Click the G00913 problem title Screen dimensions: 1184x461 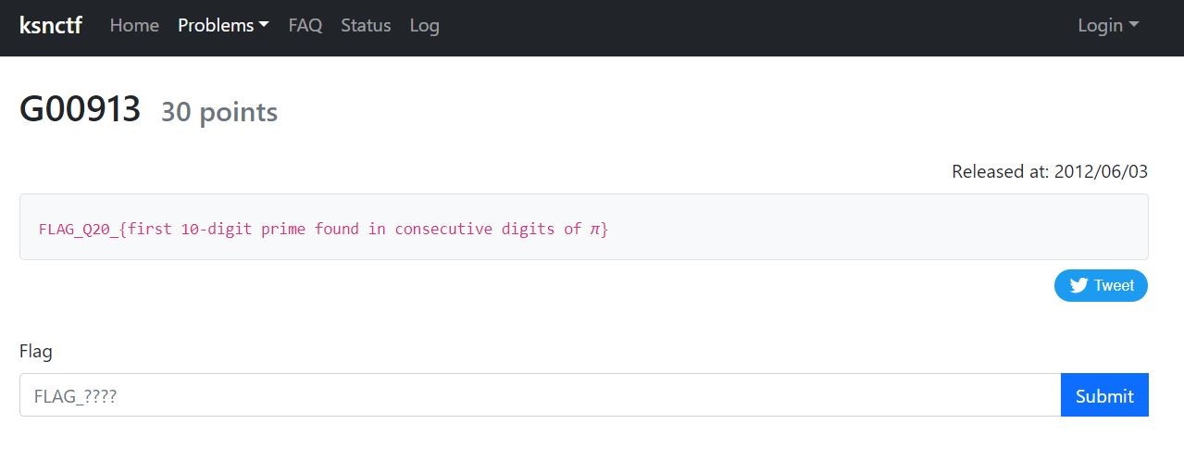coord(80,110)
